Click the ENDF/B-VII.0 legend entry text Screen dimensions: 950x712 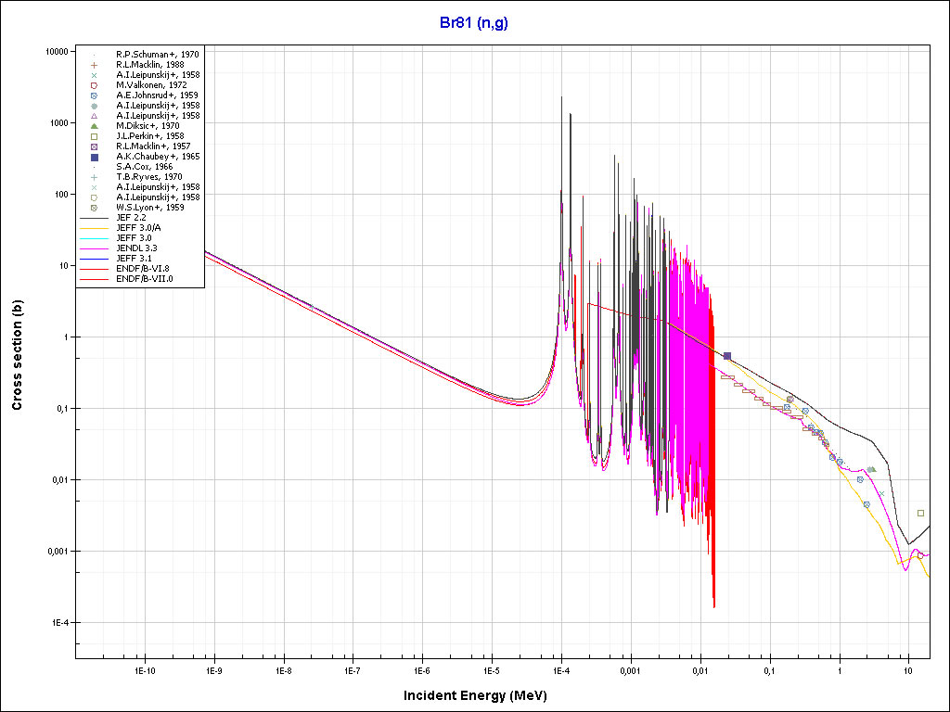click(x=144, y=278)
